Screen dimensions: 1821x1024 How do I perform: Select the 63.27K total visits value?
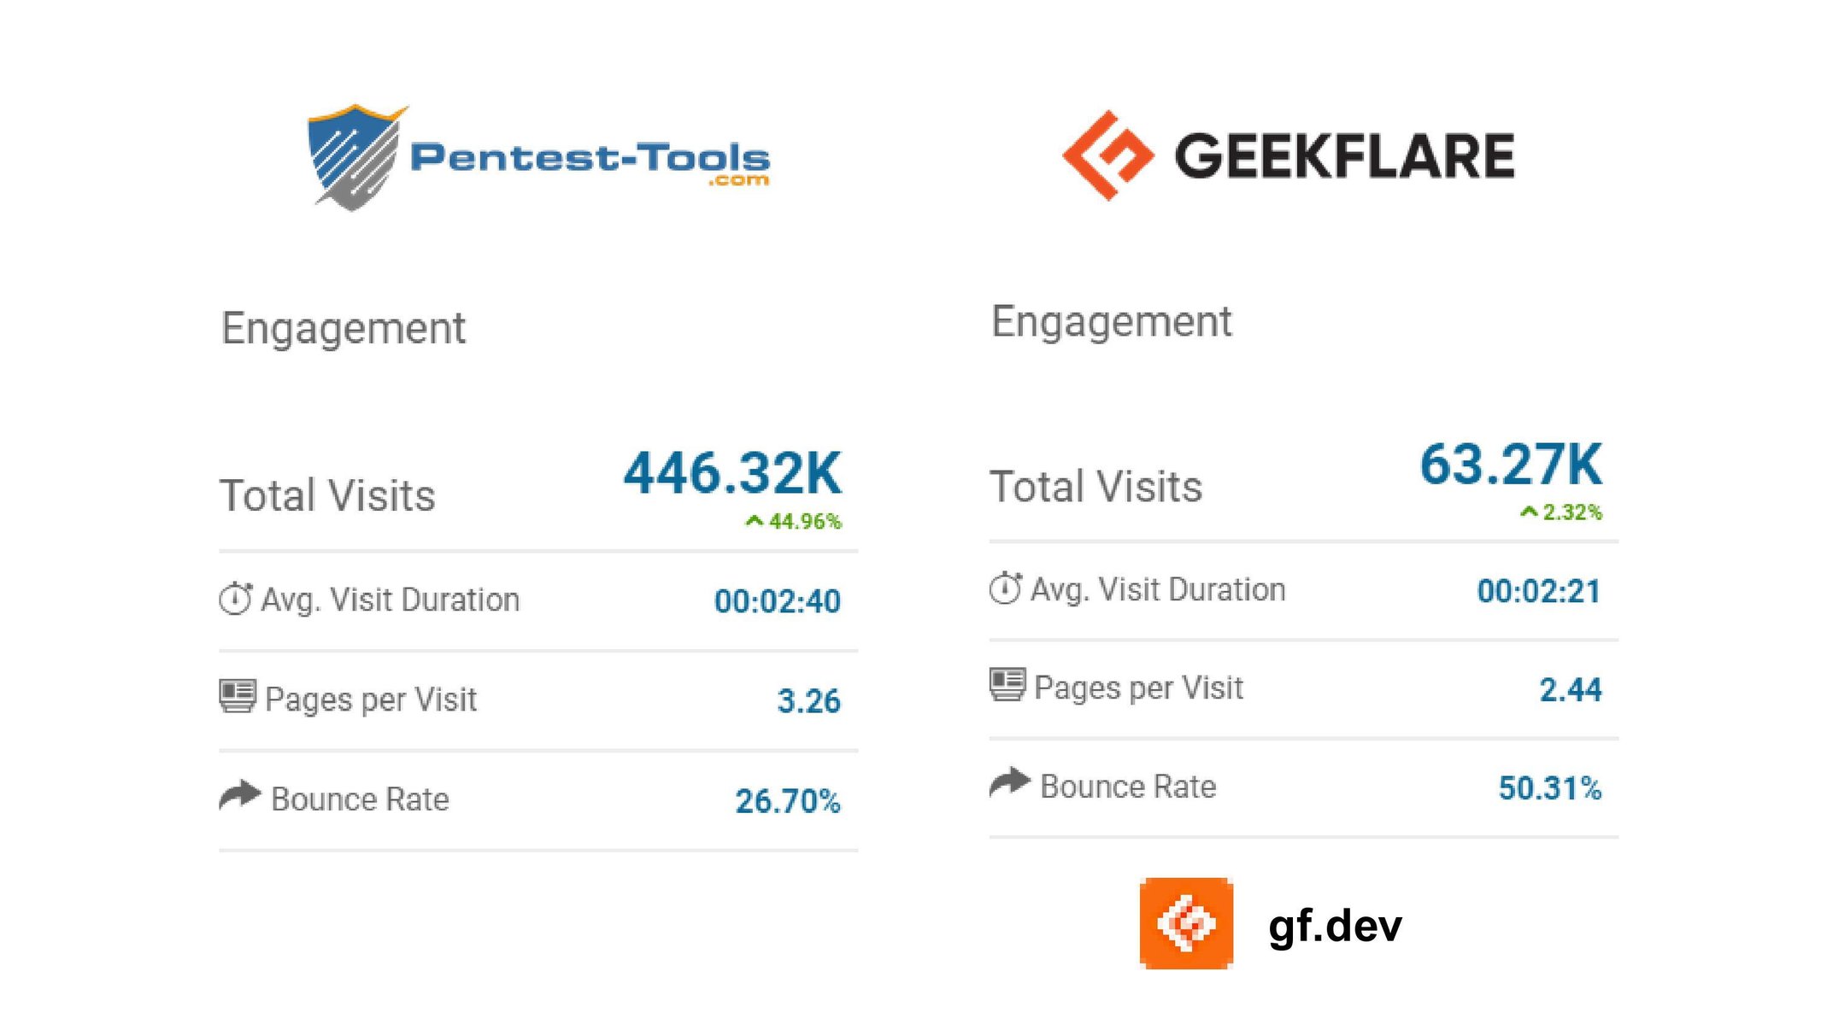pos(1511,465)
